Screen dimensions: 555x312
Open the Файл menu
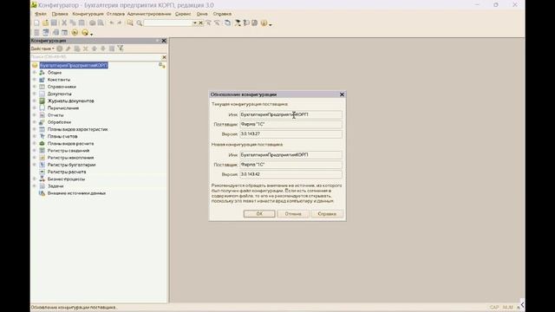tap(41, 14)
